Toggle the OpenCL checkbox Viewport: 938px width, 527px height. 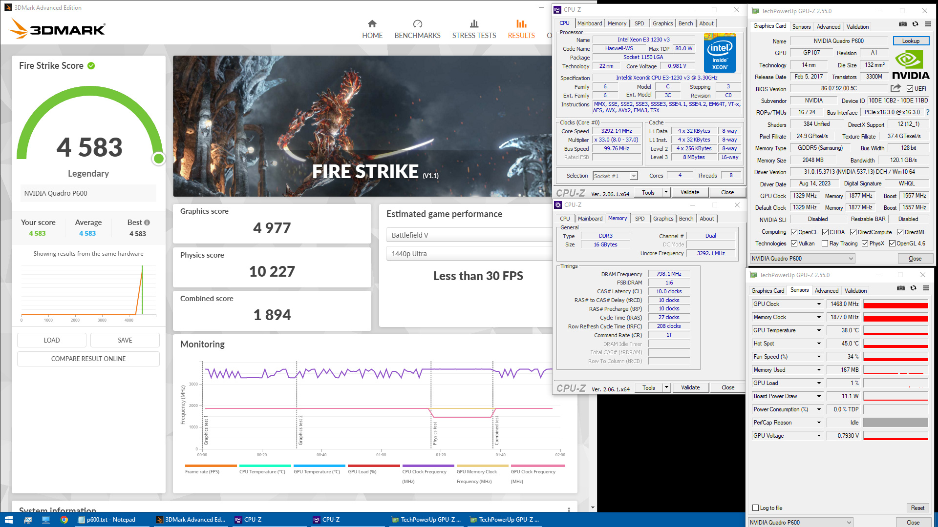point(794,232)
